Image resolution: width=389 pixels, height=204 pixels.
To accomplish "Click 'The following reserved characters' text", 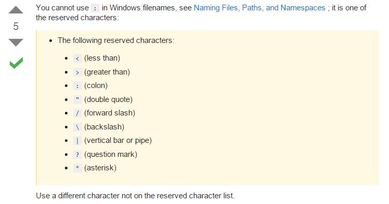I will click(x=116, y=40).
